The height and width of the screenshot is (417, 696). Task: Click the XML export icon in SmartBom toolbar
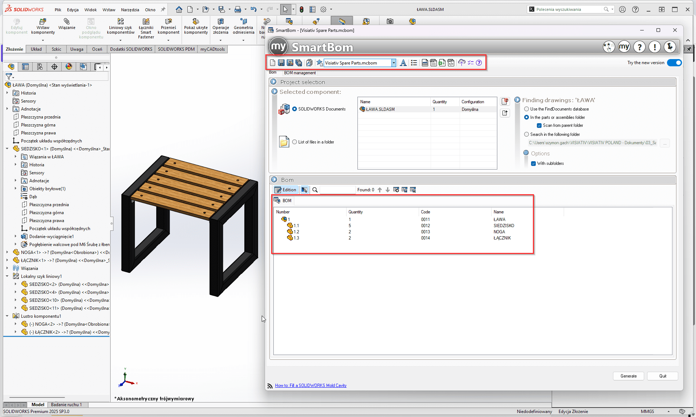(451, 63)
